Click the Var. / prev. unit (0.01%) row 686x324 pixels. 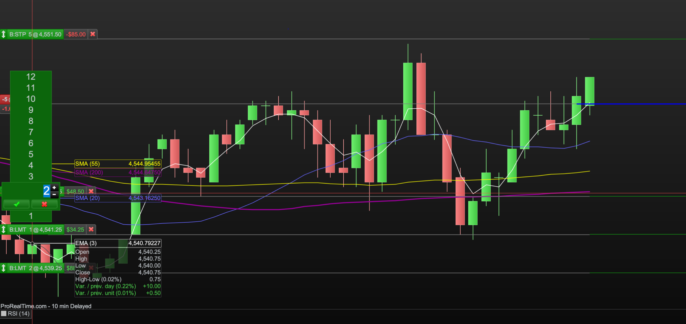click(x=118, y=293)
